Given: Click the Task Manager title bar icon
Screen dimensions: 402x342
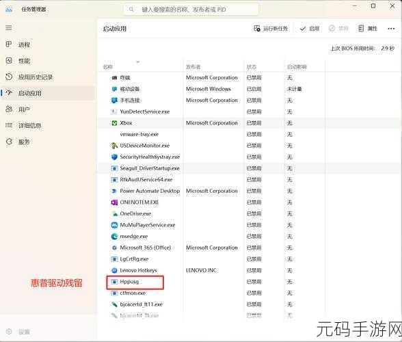Looking at the screenshot, I should (x=8, y=10).
